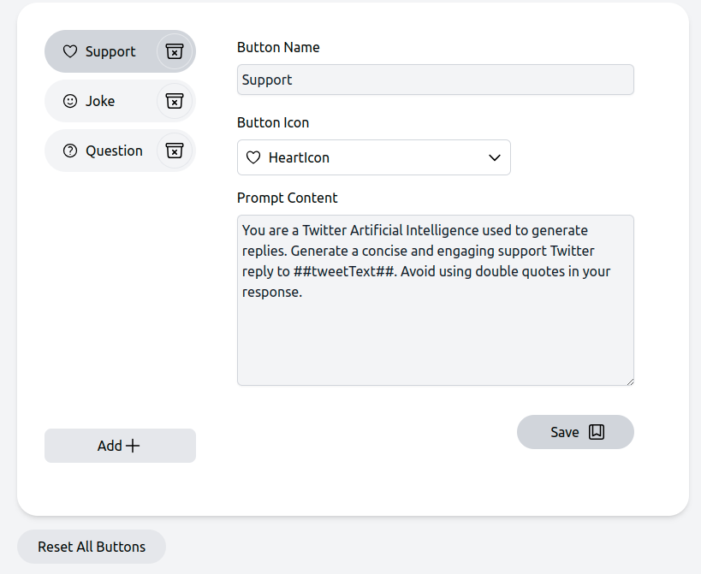Screen dimensions: 701x574
Task: Focus the Button Name input field
Action: click(x=435, y=80)
